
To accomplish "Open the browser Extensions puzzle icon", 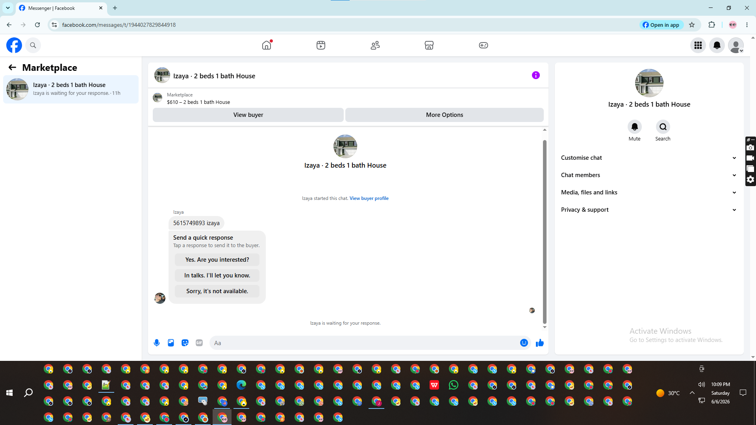I will 712,25.
